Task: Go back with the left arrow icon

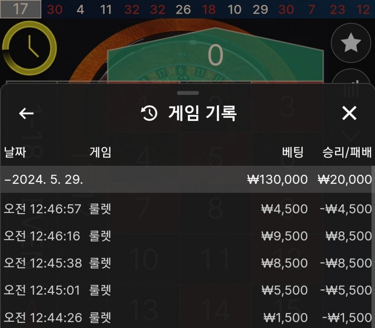Action: 26,113
